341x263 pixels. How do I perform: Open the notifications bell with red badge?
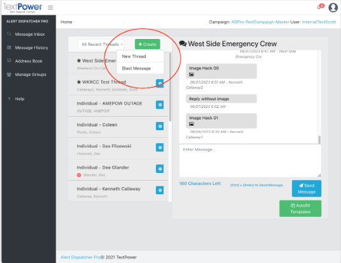(321, 6)
